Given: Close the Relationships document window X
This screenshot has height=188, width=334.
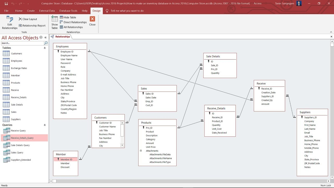Looking at the screenshot, I should (x=331, y=37).
